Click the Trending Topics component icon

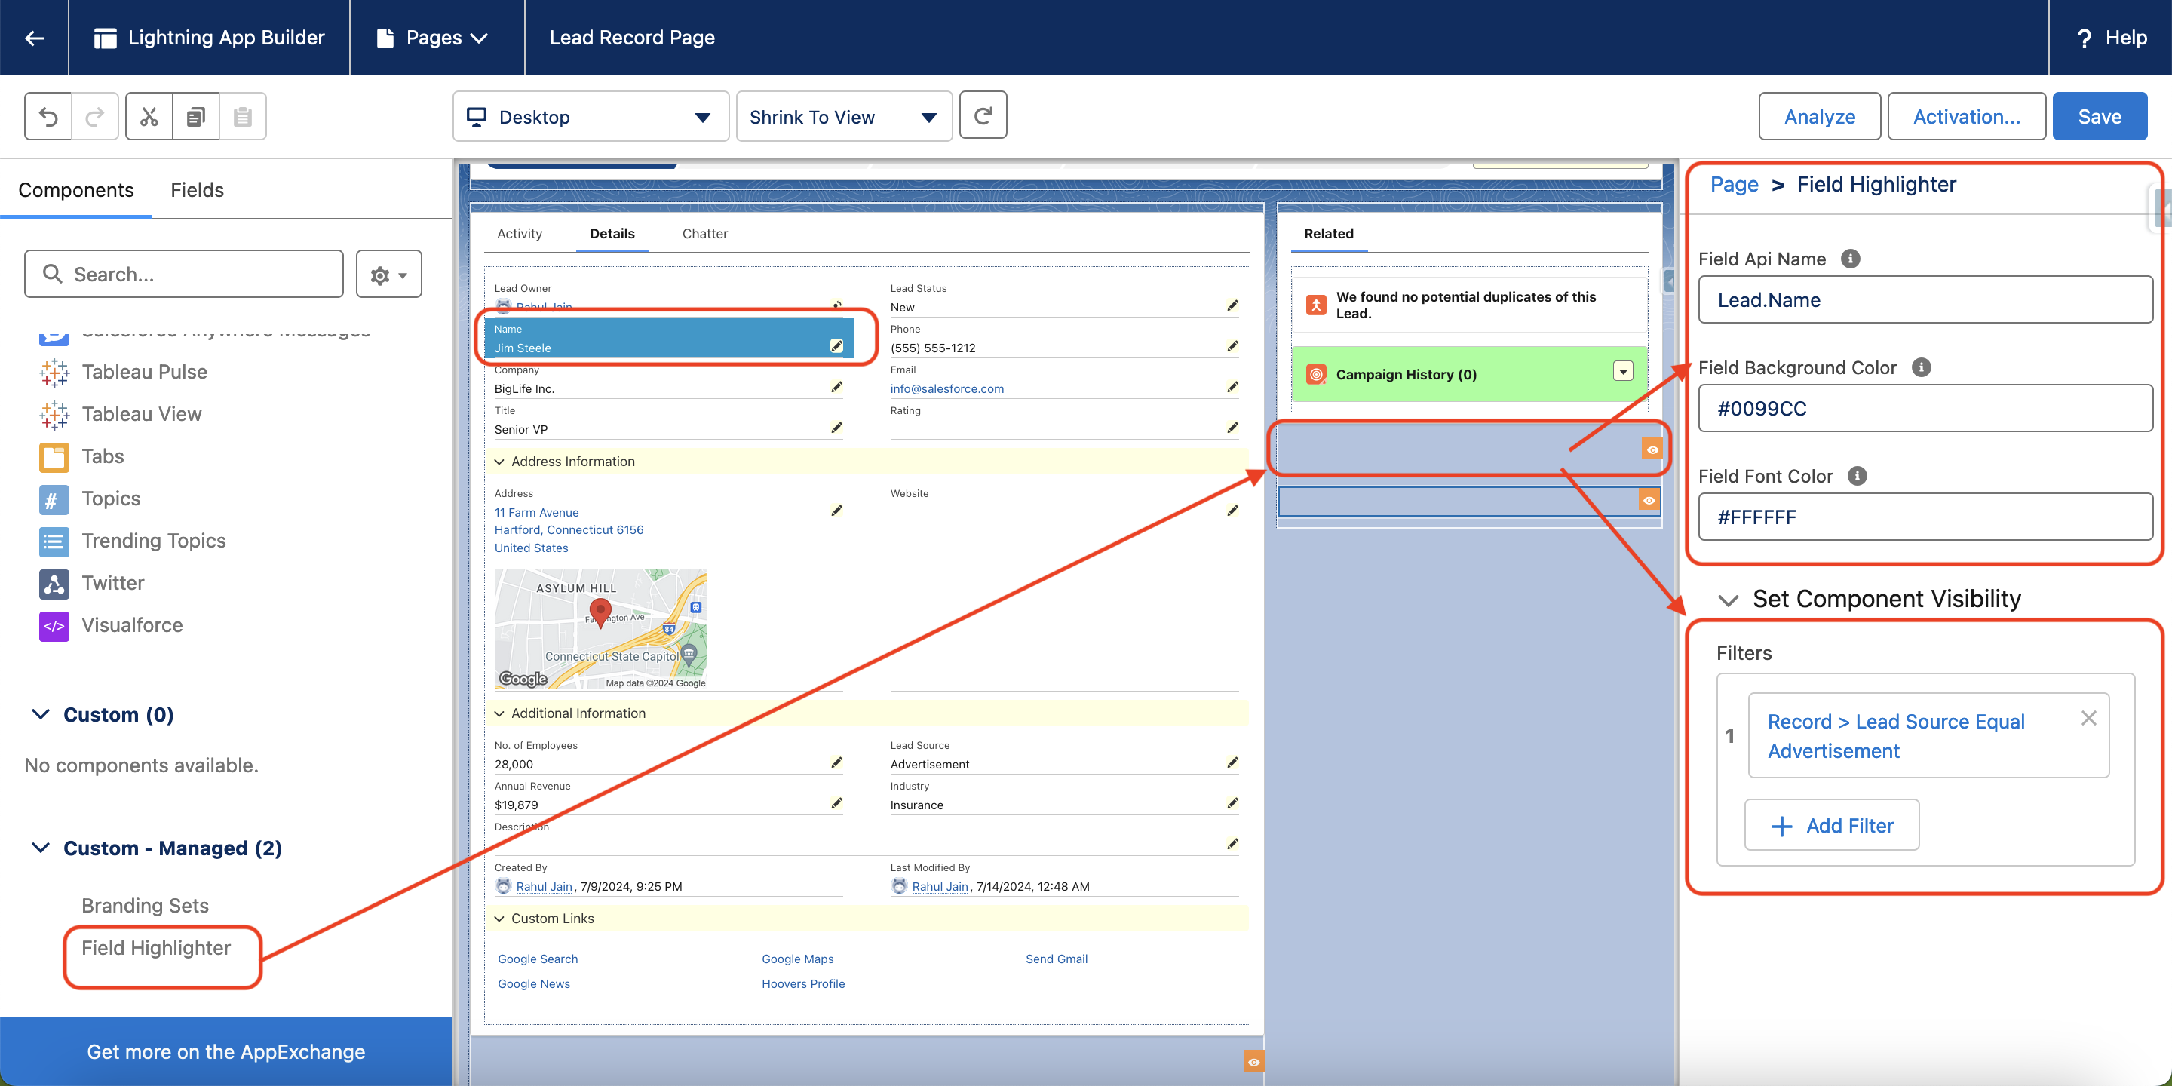[54, 541]
